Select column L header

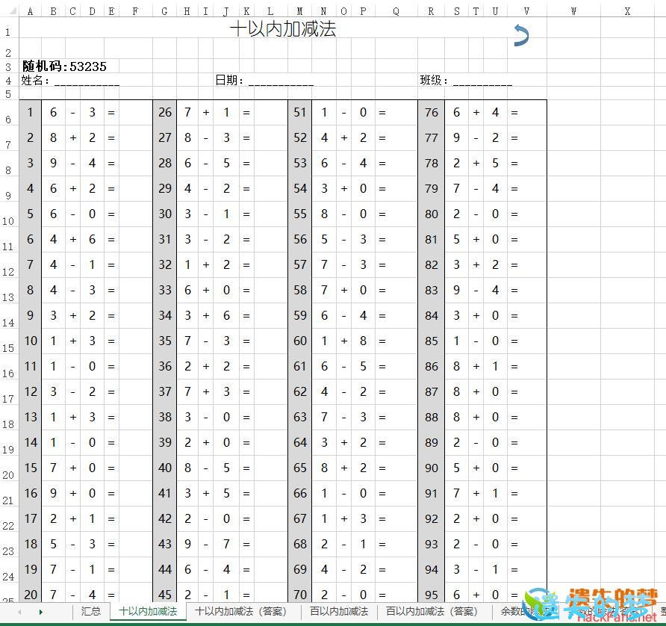270,11
